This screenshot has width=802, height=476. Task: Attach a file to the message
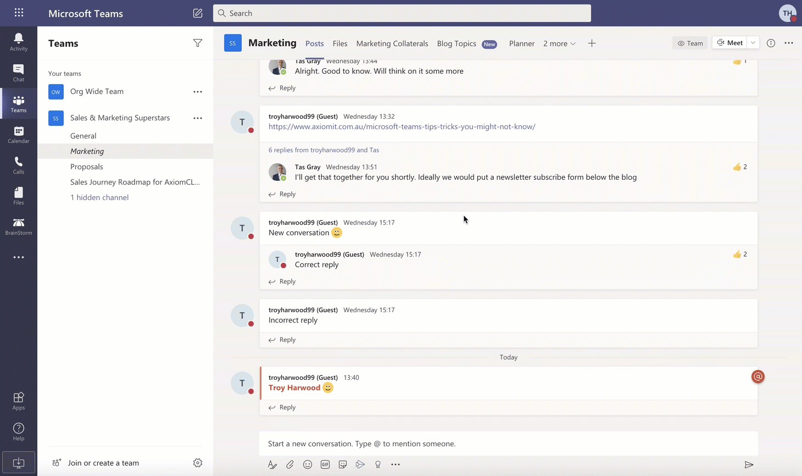click(290, 464)
